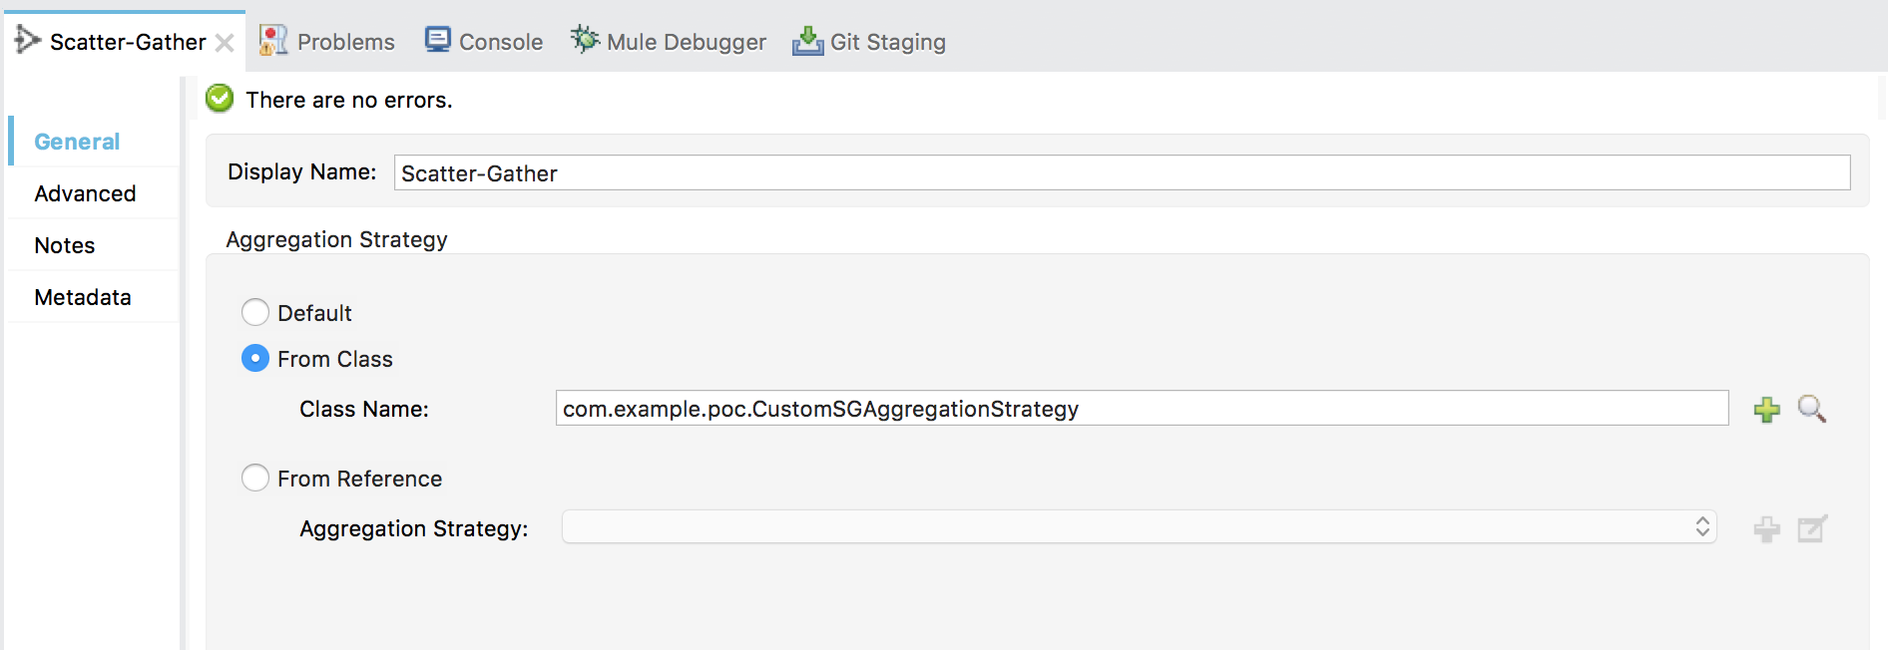Show the Metadata section
This screenshot has height=650, width=1888.
coord(83,297)
